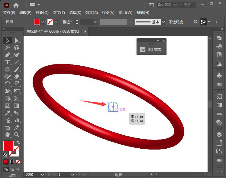This screenshot has width=226, height=178.
Task: Open the 对象(O) menu
Action: 42,13
